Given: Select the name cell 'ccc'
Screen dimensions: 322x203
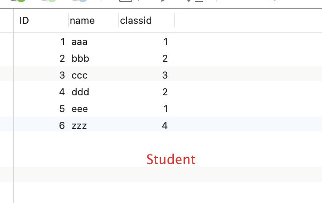Looking at the screenshot, I should [x=79, y=75].
